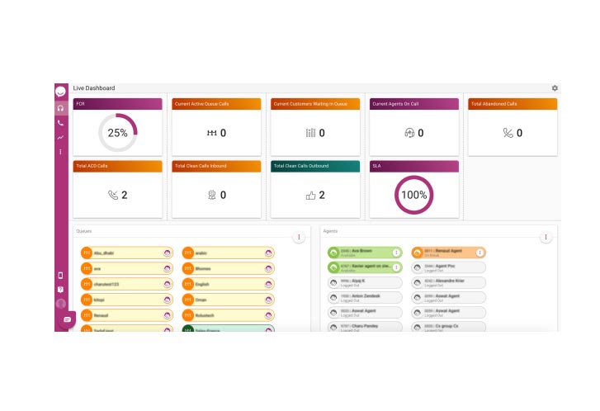Click the Total ACD Calls value 2
This screenshot has height=411, width=600.
coord(125,195)
